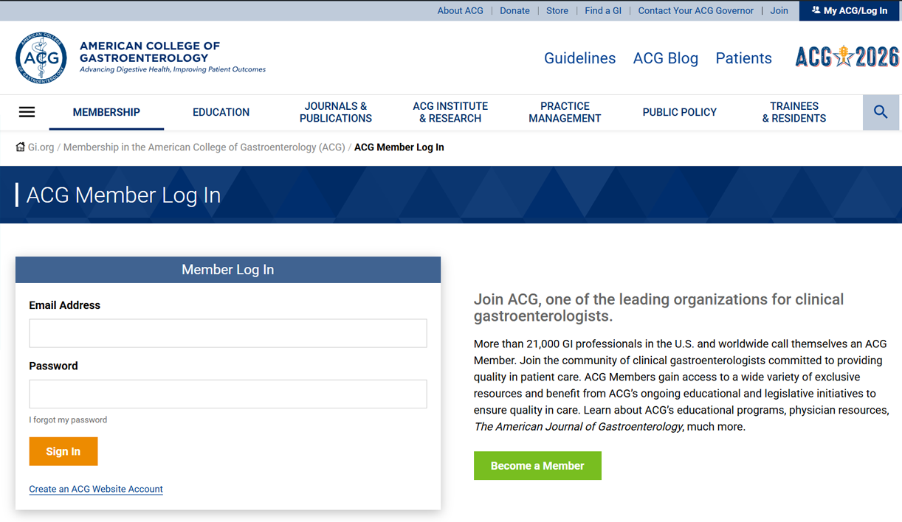Open the Patients link
The height and width of the screenshot is (522, 902).
coord(743,58)
